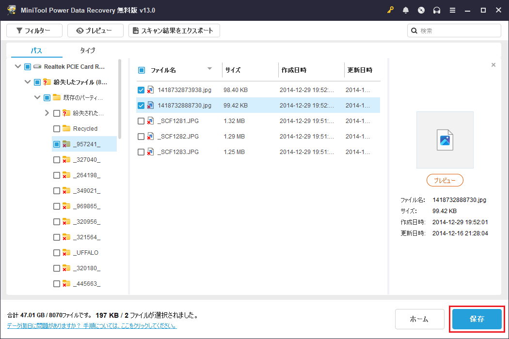
Task: Click the key registration icon
Action: [390, 10]
